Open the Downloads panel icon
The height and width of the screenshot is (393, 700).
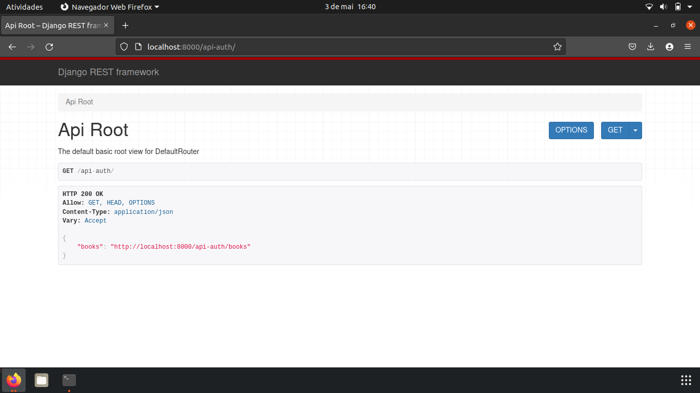pos(650,47)
